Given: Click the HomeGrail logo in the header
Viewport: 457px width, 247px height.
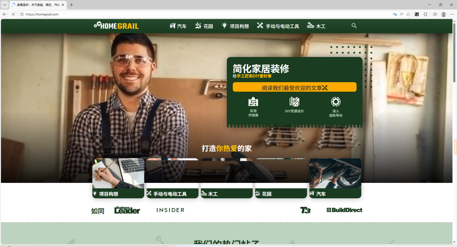Looking at the screenshot, I should 116,25.
